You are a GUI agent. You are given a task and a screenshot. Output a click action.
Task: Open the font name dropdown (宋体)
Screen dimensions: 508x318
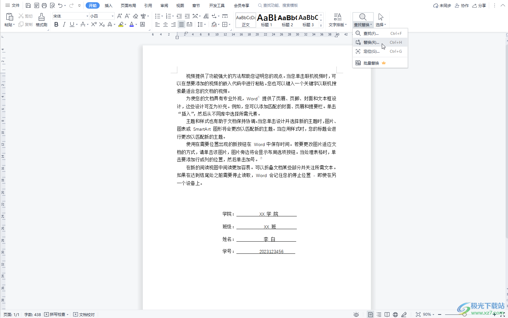[87, 16]
